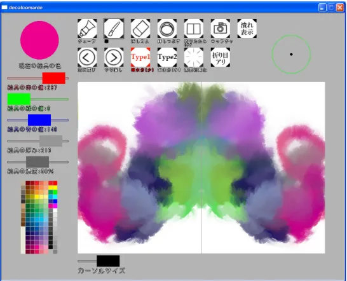Toggle the 潰れ表示 display button
This screenshot has height=281, width=347.
coord(247,29)
